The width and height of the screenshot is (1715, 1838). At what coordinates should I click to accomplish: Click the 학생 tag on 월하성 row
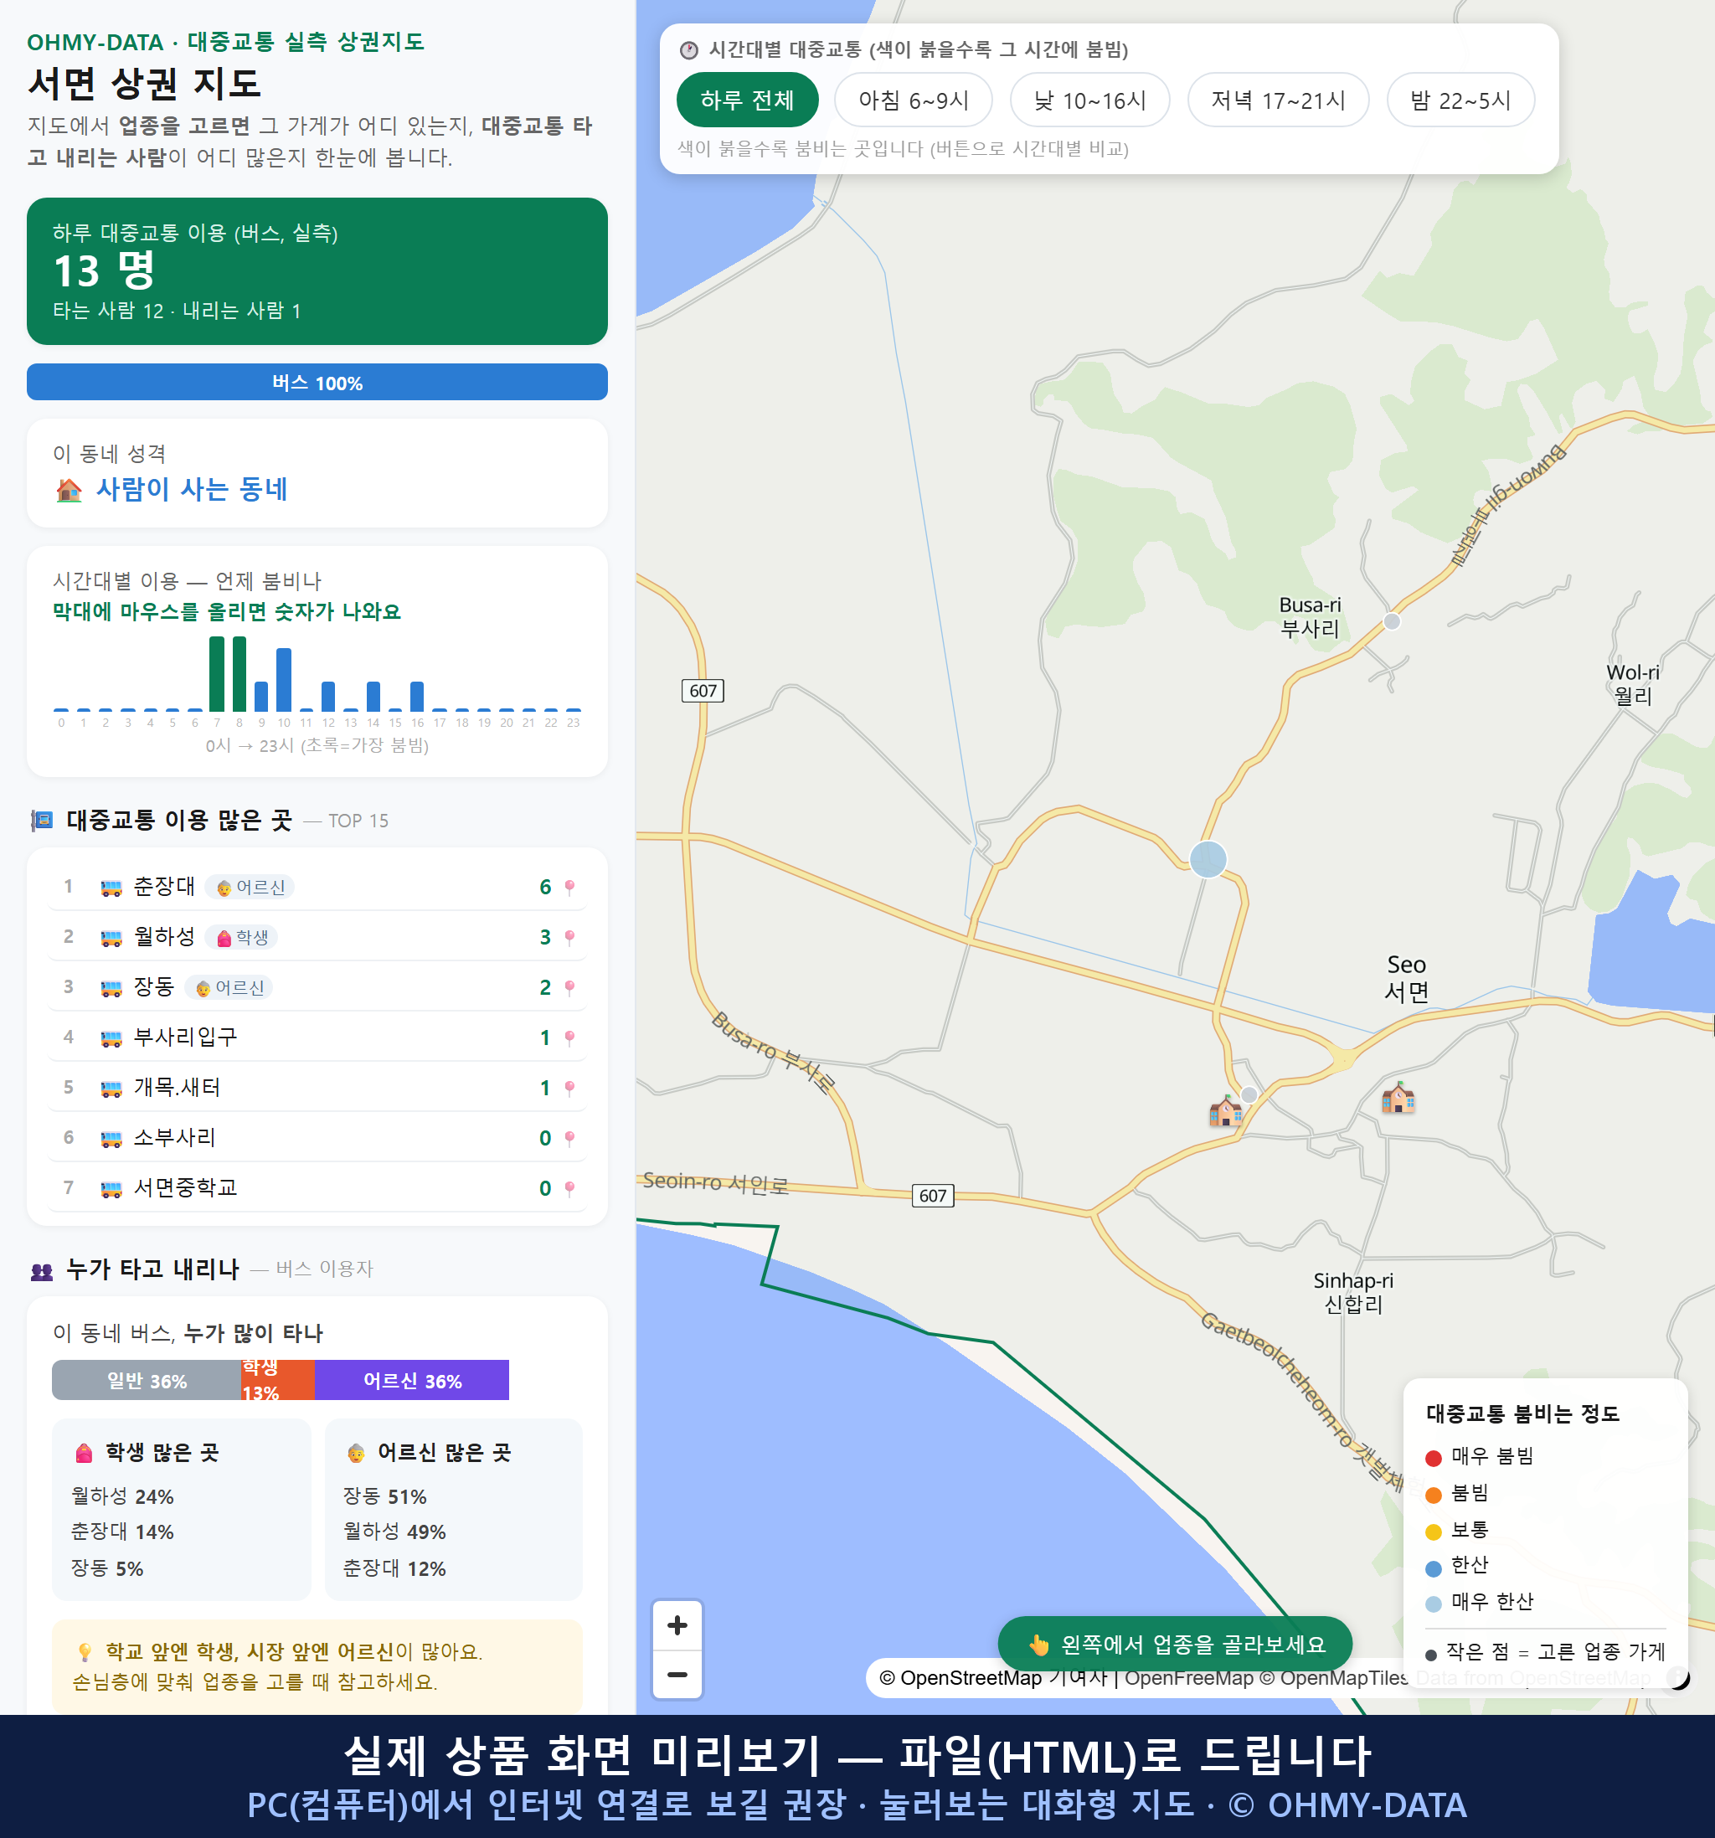point(241,938)
